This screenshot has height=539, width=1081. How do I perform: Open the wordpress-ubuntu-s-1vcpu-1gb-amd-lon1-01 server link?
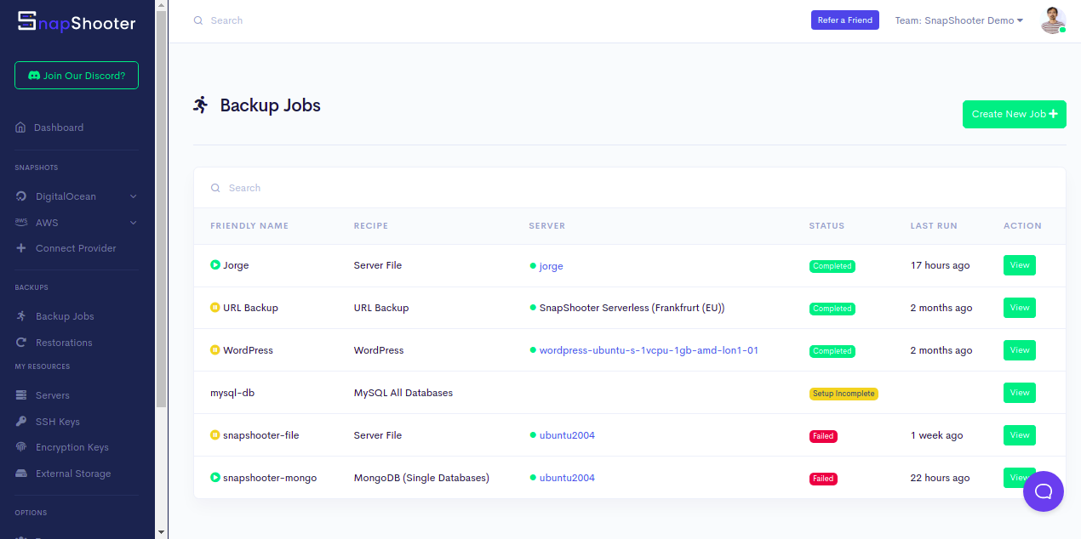tap(649, 350)
